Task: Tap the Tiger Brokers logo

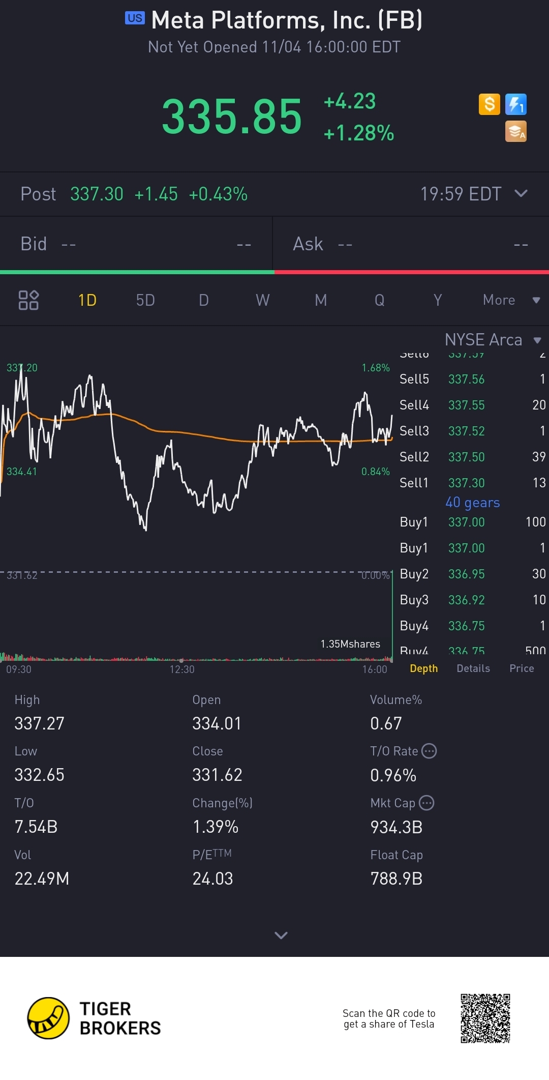Action: 94,1018
